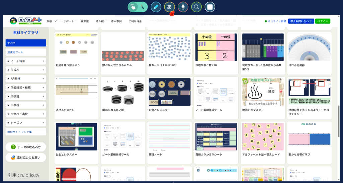Select the すべて filter in sidebar
Image resolution: width=343 pixels, height=183 pixels.
pyautogui.click(x=26, y=43)
